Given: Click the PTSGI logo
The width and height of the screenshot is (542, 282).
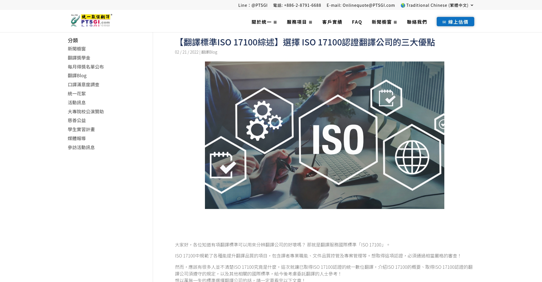Looking at the screenshot, I should click(x=91, y=20).
